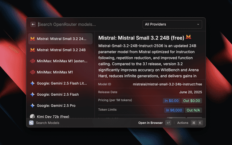Click the Command key icon in the footer
The width and height of the screenshot is (232, 145).
click(194, 123)
